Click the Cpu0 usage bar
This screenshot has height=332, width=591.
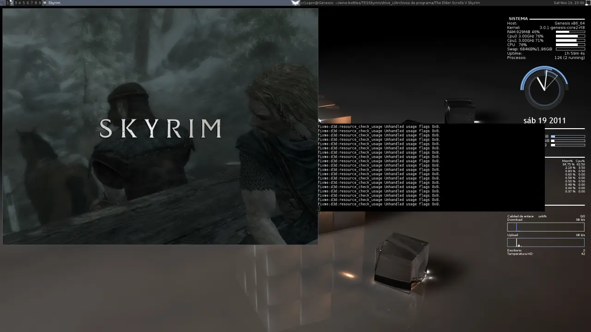pyautogui.click(x=570, y=36)
